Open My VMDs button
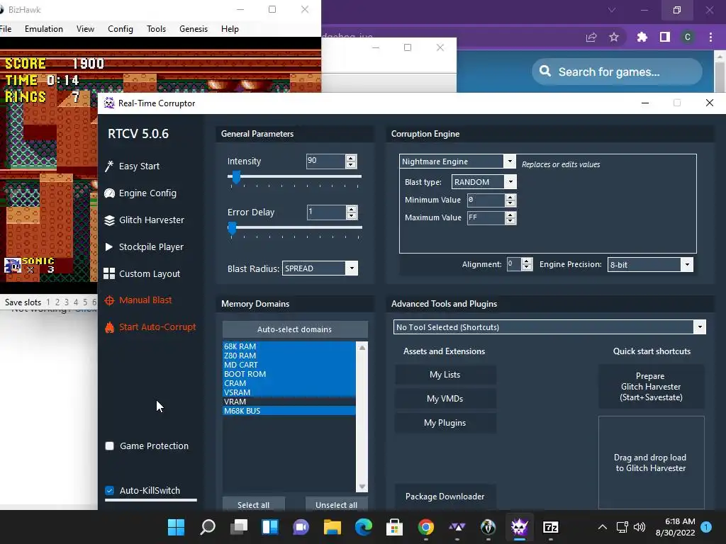 click(x=445, y=399)
